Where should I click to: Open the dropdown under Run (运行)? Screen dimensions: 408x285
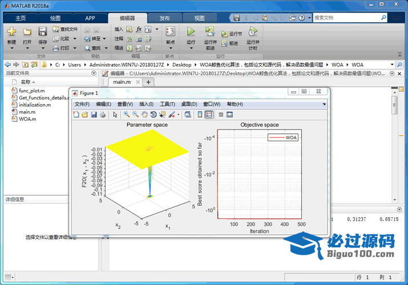pyautogui.click(x=191, y=48)
